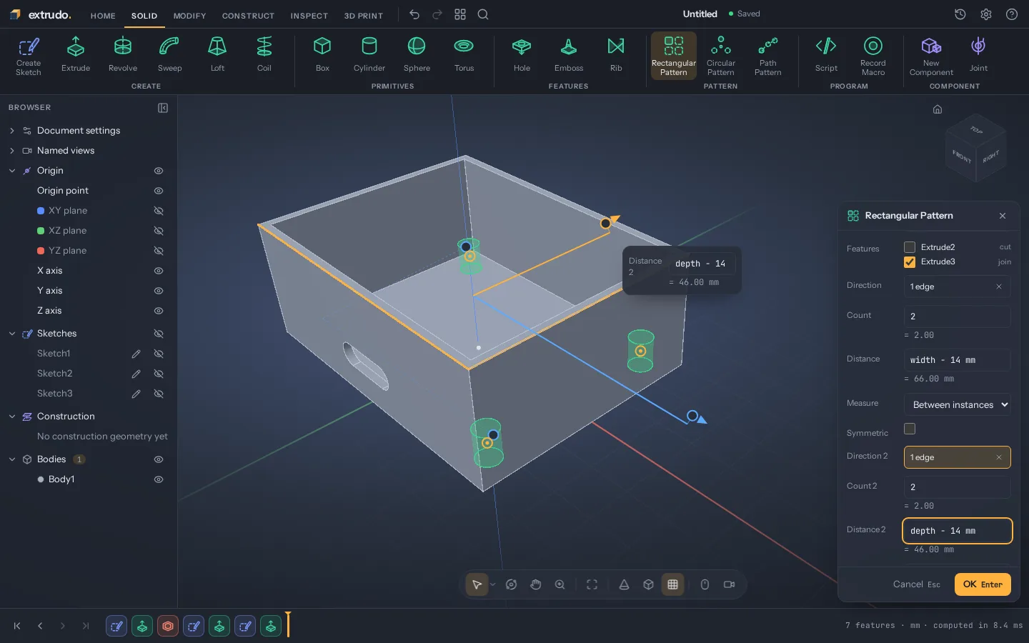Enable the Symmetric checkbox

pyautogui.click(x=910, y=429)
